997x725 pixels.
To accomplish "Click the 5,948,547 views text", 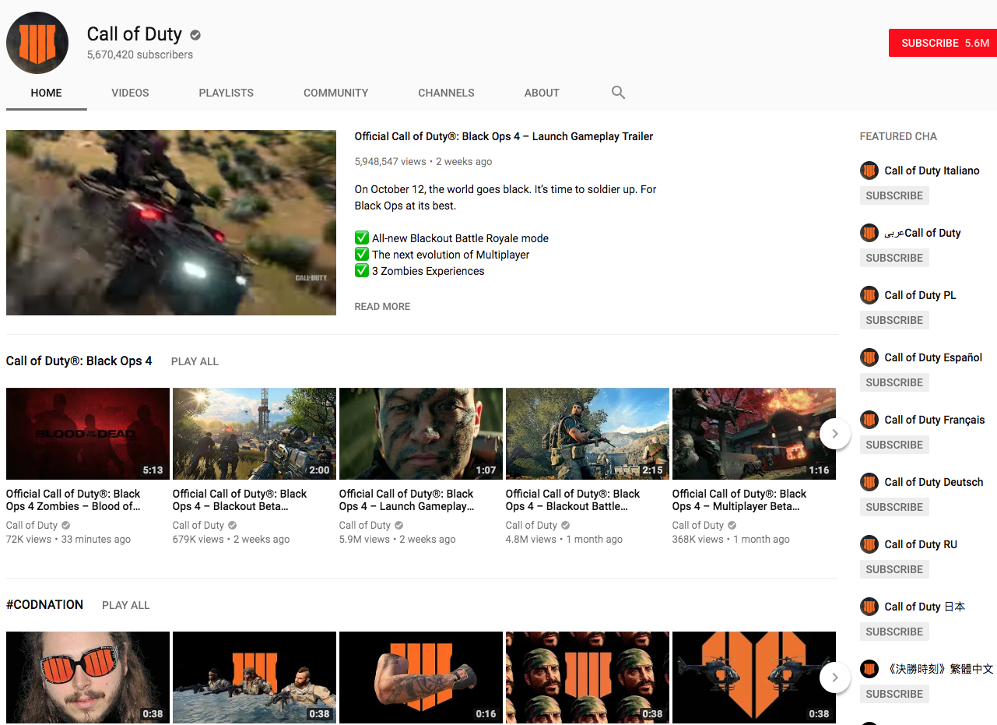I will pyautogui.click(x=390, y=162).
